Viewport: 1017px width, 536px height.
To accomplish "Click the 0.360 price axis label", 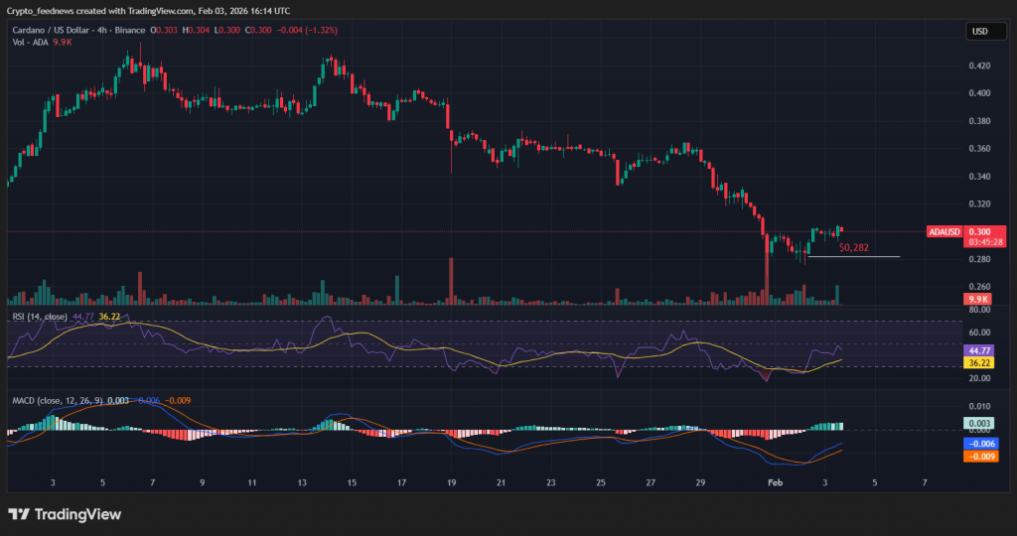I will (979, 149).
